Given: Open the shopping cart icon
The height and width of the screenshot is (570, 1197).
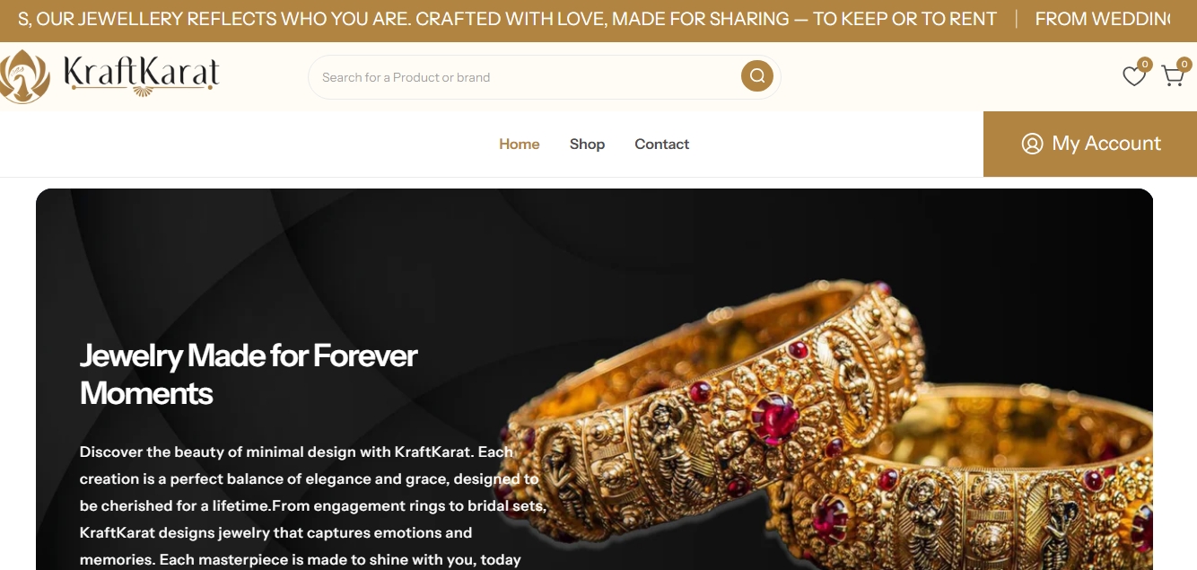Looking at the screenshot, I should click(1173, 77).
